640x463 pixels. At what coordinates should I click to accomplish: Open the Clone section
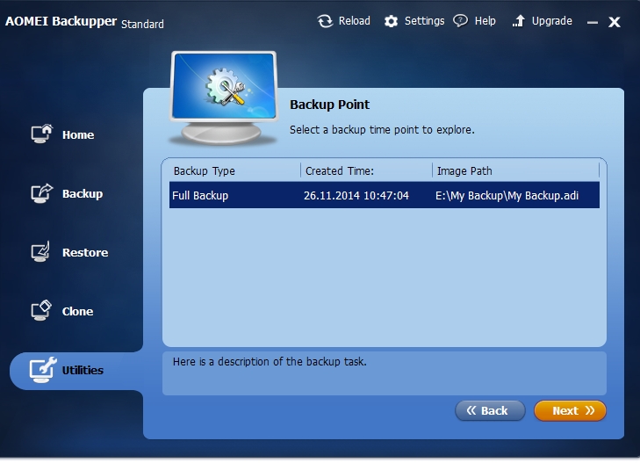[x=77, y=311]
